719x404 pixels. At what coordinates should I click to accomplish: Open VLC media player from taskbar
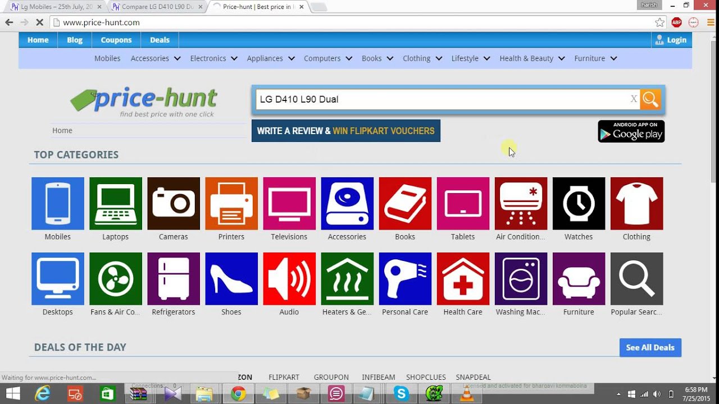click(x=466, y=394)
